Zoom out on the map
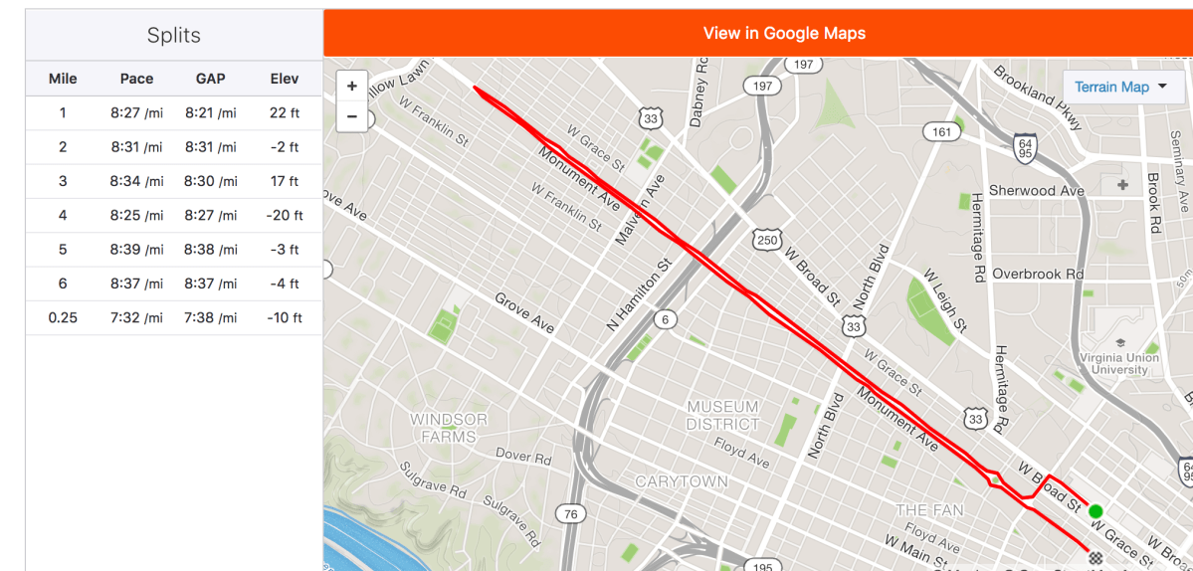Screen dimensions: 1193x571 351,115
